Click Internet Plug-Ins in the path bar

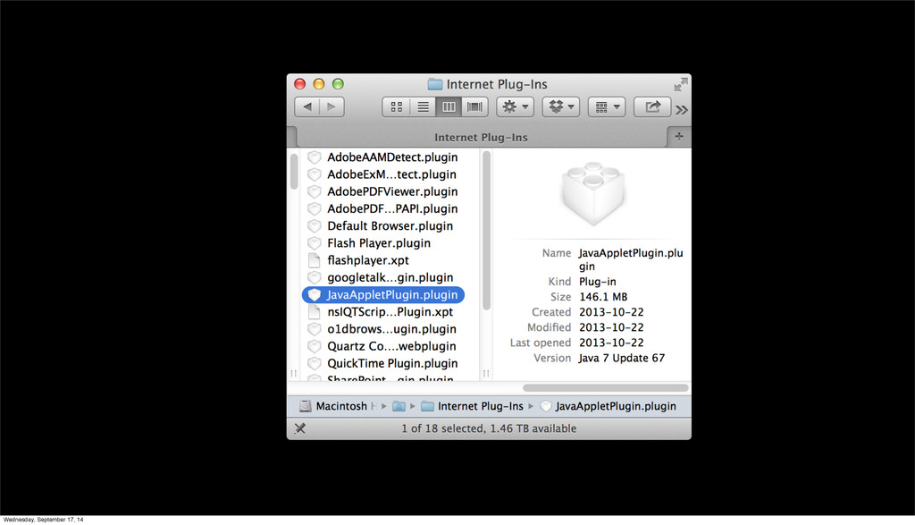(472, 406)
